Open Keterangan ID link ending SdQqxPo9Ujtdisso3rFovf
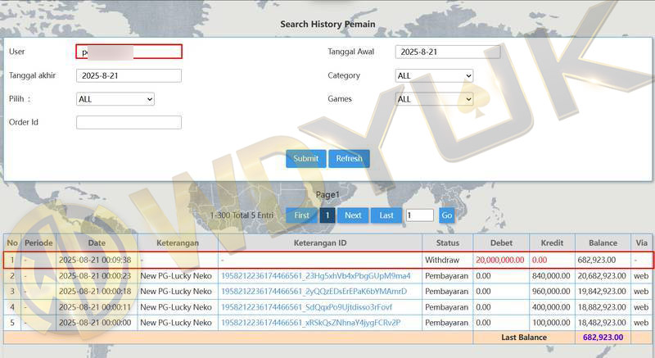Image resolution: width=655 pixels, height=358 pixels. point(306,307)
